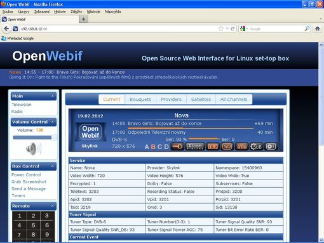Screen dimensions: 324x243
Task: Click letter A indicator in channel panel
Action: [x=147, y=147]
